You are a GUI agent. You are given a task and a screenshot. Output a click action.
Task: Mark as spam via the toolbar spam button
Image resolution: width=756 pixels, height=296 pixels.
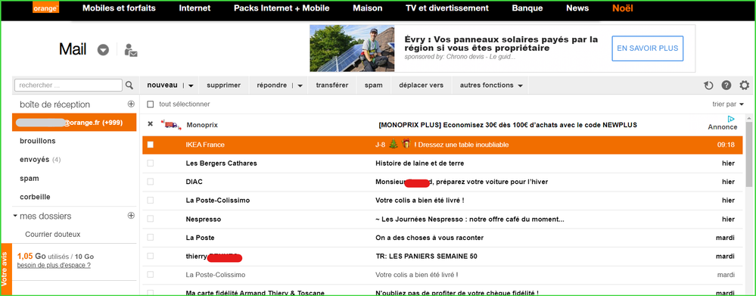(374, 86)
